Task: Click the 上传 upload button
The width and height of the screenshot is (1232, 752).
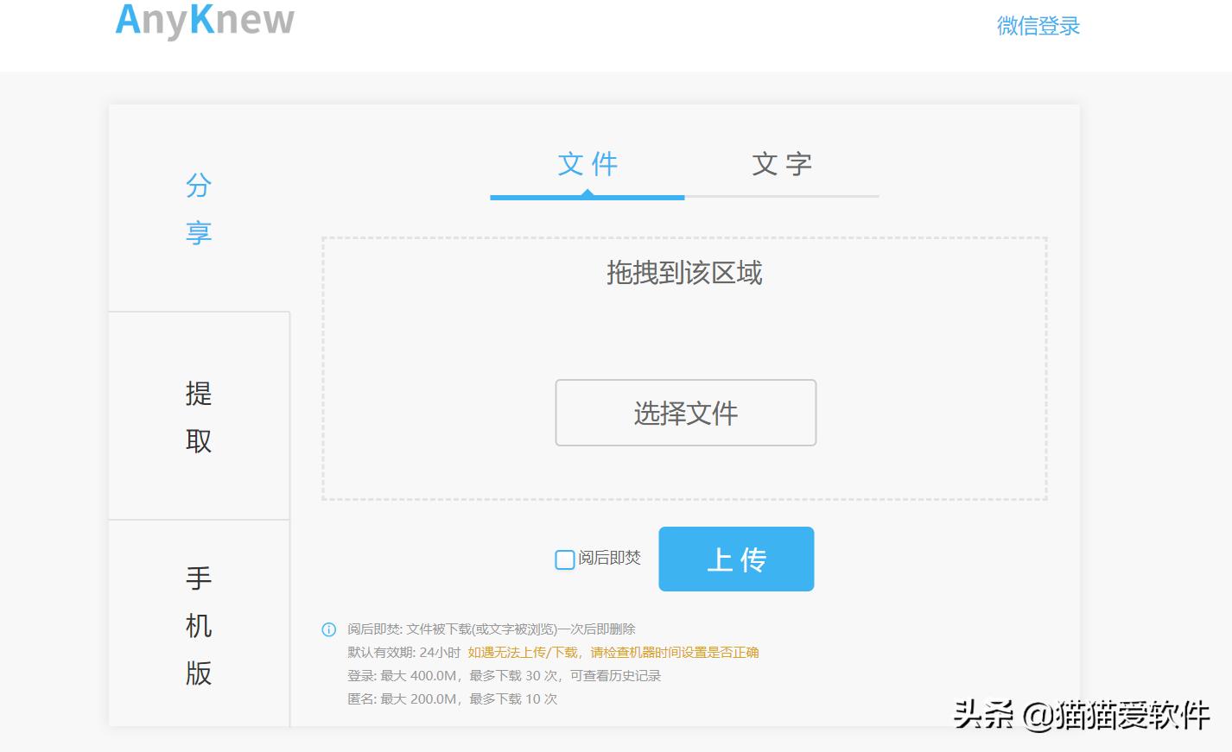Action: tap(735, 559)
